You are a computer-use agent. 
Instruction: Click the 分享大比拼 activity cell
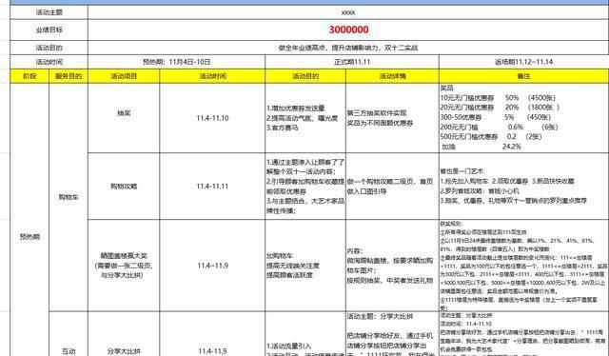124,334
